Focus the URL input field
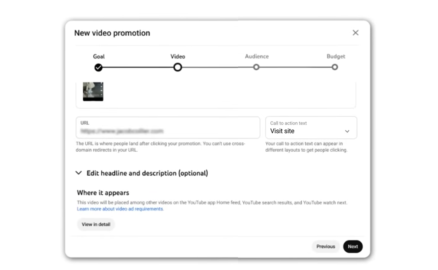The height and width of the screenshot is (270, 438). point(167,131)
